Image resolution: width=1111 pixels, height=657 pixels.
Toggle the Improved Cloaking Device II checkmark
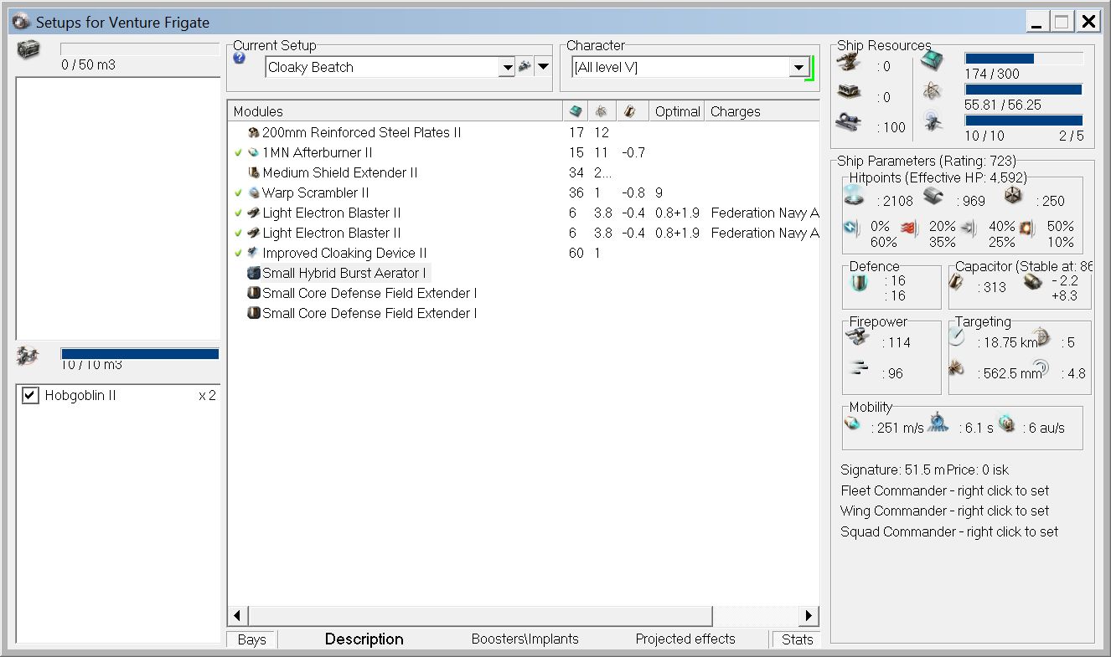pyautogui.click(x=239, y=253)
